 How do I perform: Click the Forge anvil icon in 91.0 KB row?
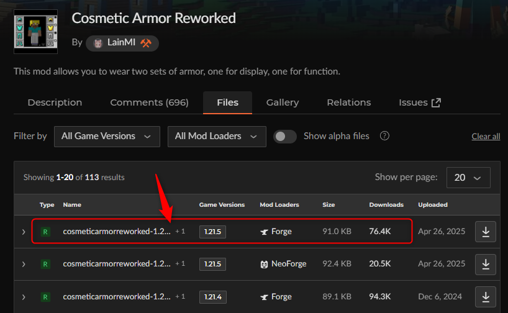pyautogui.click(x=264, y=232)
